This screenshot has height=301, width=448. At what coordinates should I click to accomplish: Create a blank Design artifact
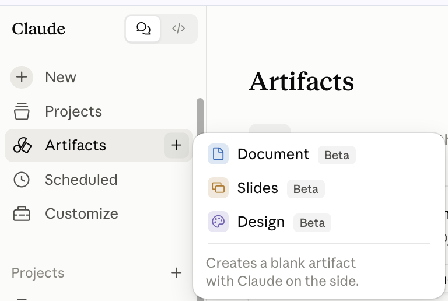coord(318,222)
